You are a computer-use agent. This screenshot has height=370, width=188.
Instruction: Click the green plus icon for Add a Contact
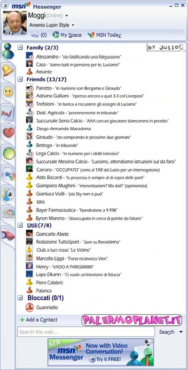pyautogui.click(x=22, y=320)
